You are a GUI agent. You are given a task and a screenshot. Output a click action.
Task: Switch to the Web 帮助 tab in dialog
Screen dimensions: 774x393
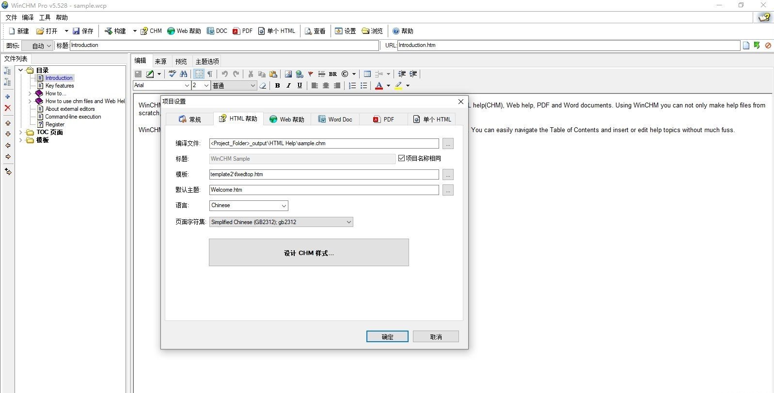point(287,119)
